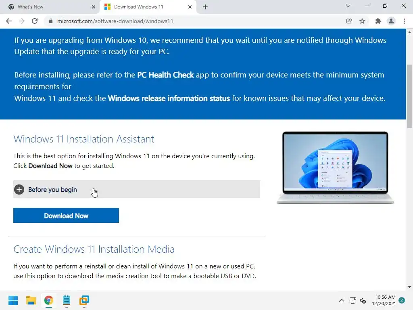Open Windows release information status link

pos(169,98)
